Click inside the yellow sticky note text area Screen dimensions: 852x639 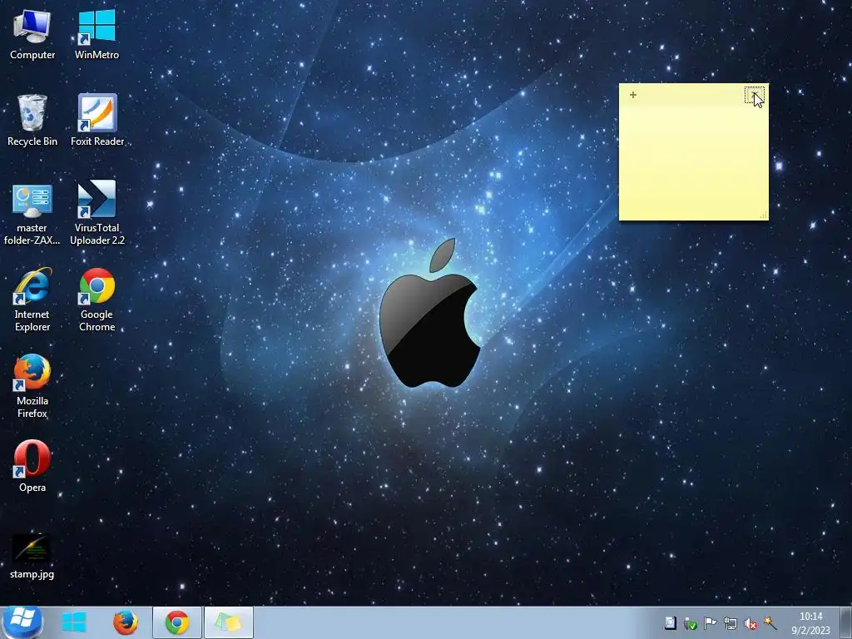coord(694,162)
